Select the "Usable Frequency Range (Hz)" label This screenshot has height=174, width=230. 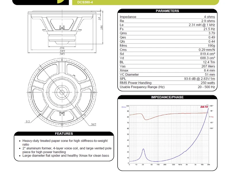coord(142,87)
